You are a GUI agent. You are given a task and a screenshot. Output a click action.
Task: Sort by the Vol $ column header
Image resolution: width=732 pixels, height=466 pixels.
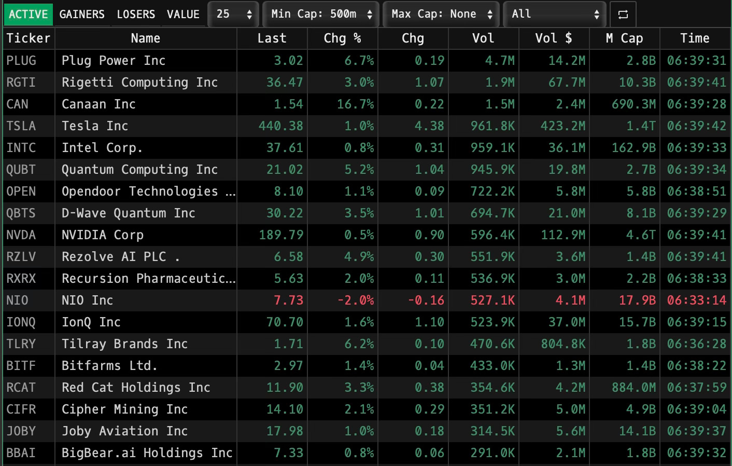point(554,38)
